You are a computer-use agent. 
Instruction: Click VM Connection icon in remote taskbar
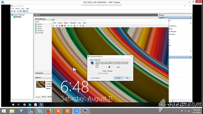pyautogui.click(x=41, y=104)
